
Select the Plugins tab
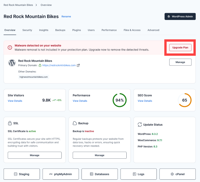point(77,30)
